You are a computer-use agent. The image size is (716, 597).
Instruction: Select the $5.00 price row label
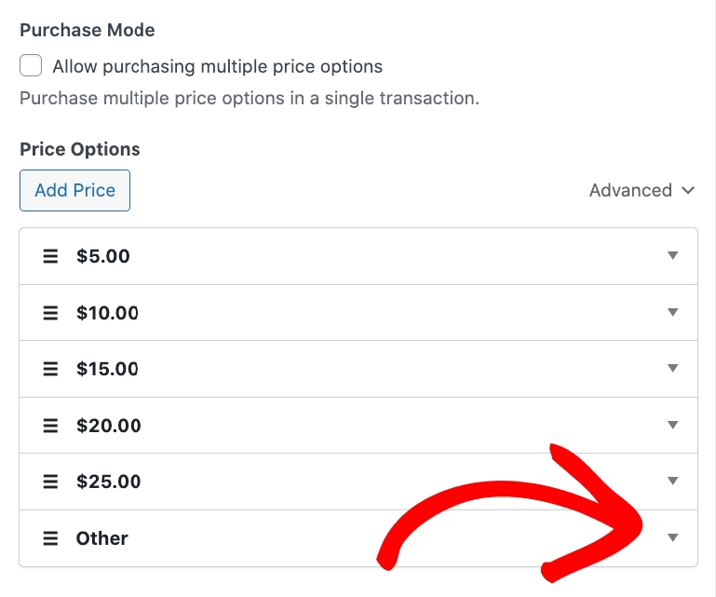pos(103,256)
